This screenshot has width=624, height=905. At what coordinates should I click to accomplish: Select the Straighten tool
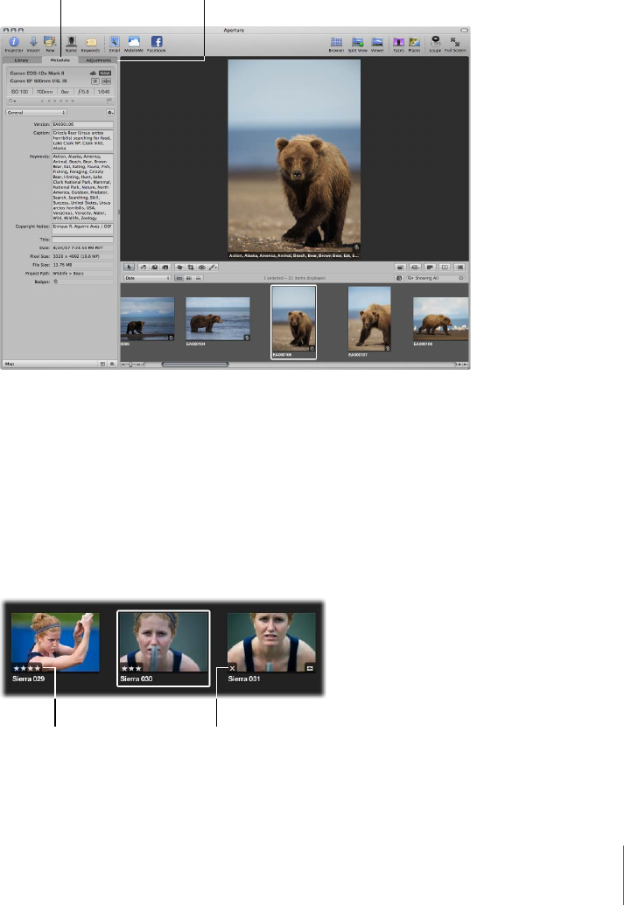click(179, 268)
